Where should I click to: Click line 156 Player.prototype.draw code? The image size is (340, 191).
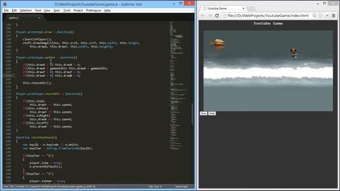pos(45,32)
